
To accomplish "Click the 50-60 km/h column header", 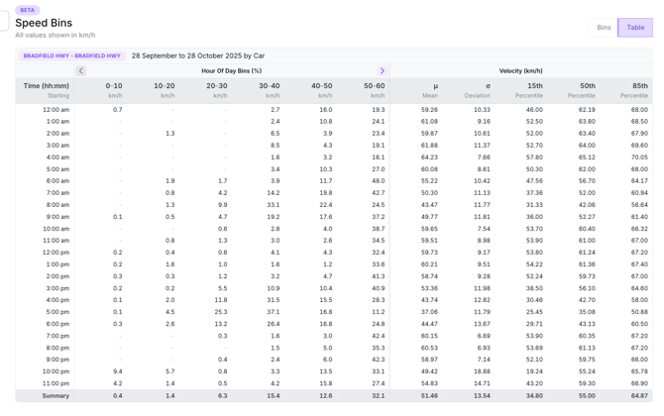I will pos(374,90).
